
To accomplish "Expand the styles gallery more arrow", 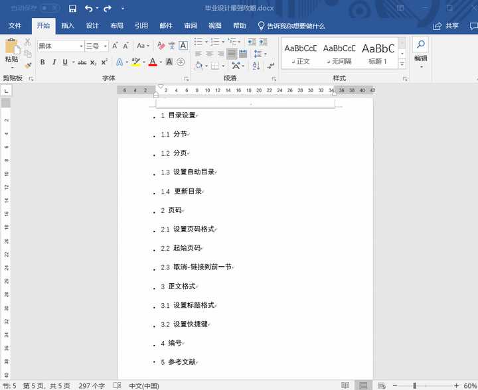I will pyautogui.click(x=402, y=64).
